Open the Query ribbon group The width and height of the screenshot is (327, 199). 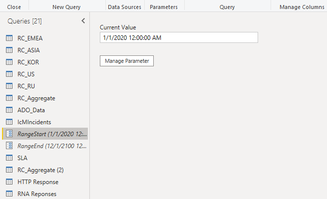point(227,7)
